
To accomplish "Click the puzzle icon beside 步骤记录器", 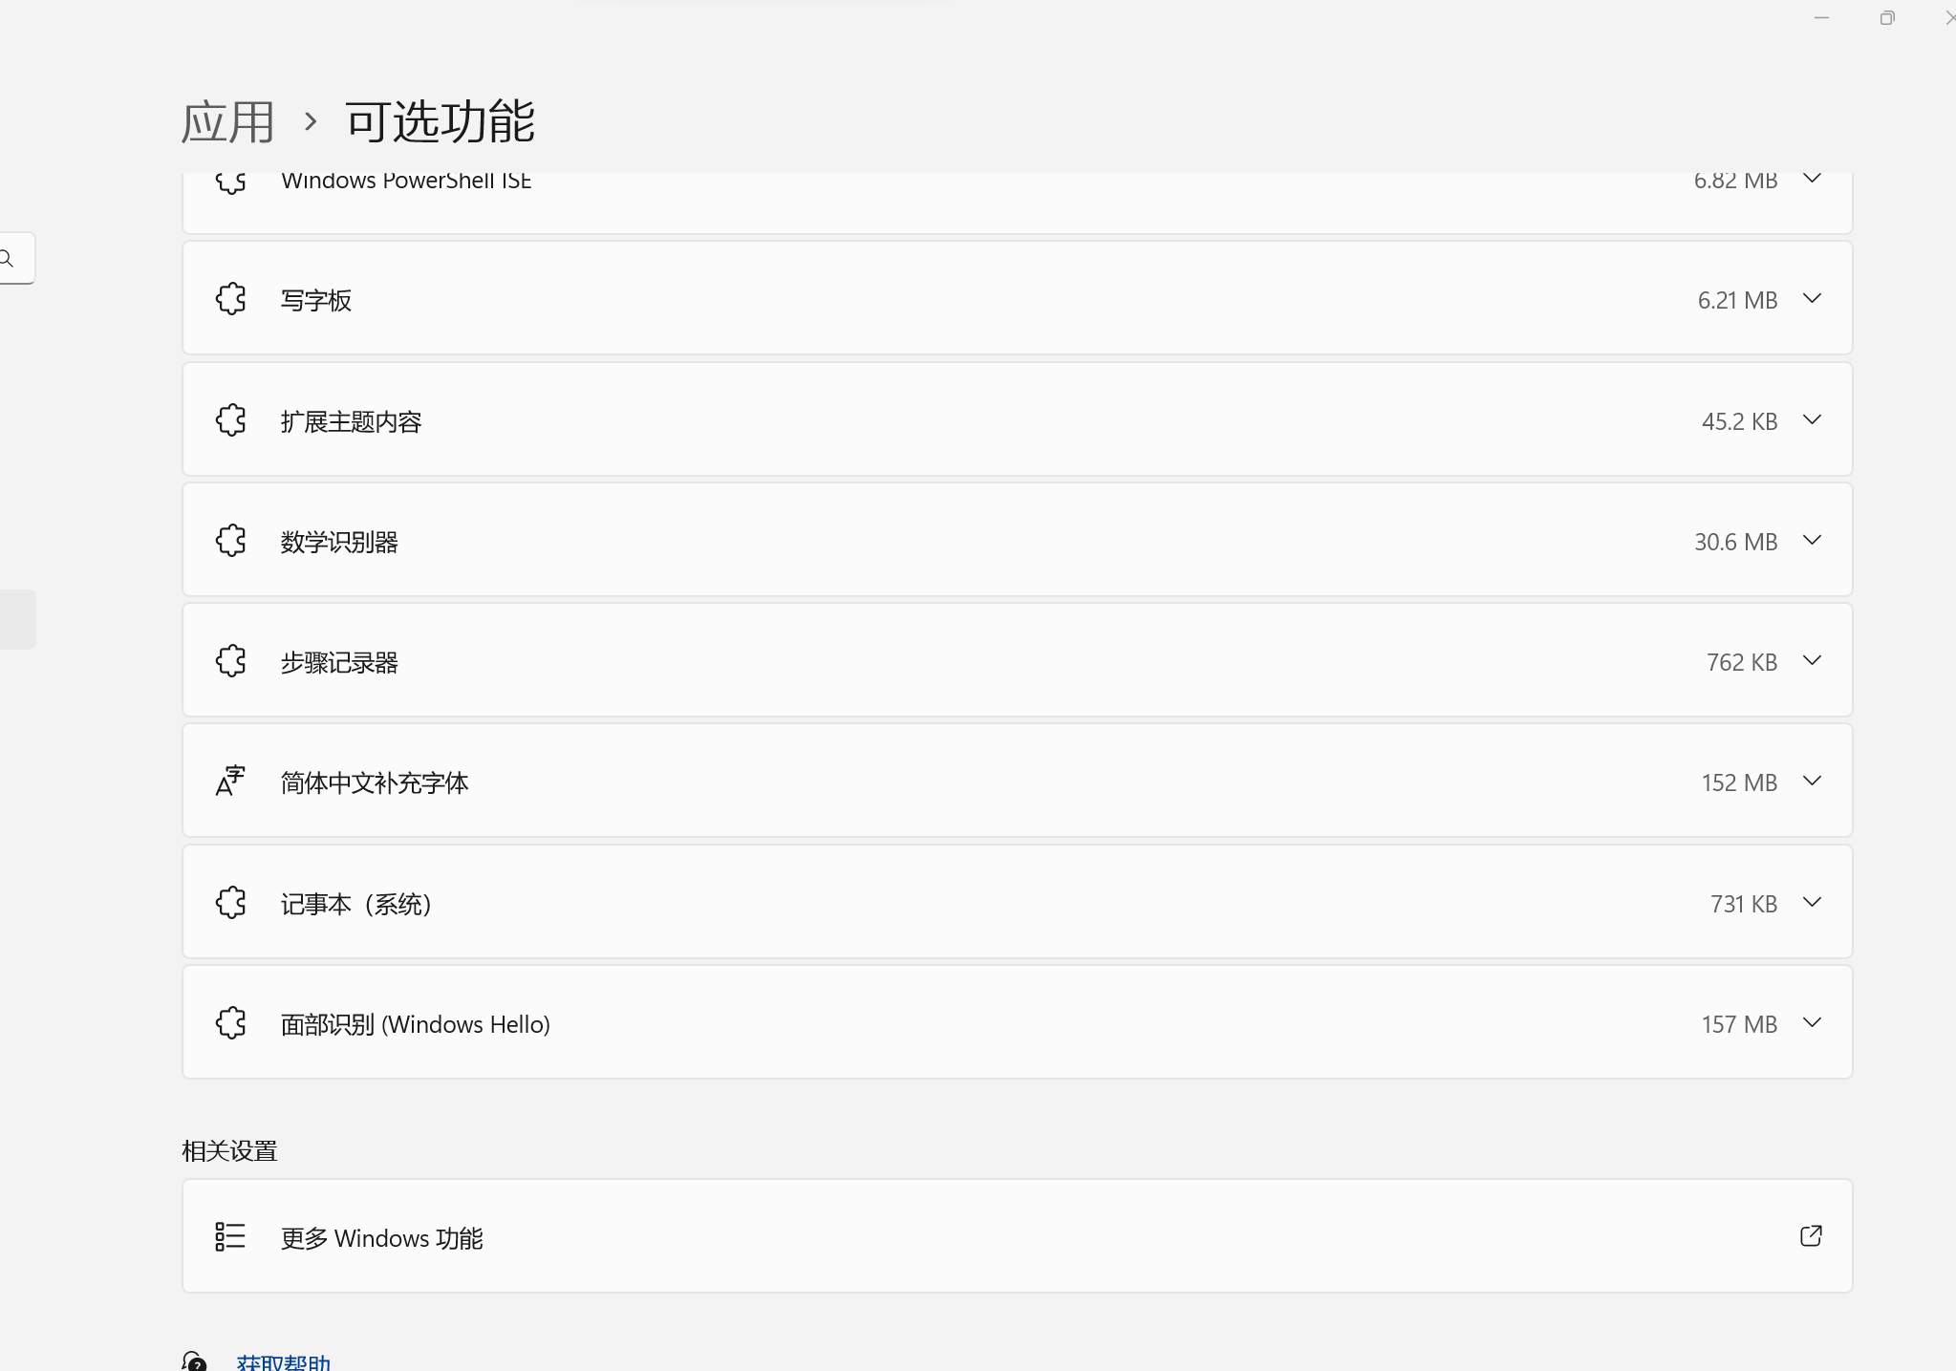I will [x=231, y=661].
